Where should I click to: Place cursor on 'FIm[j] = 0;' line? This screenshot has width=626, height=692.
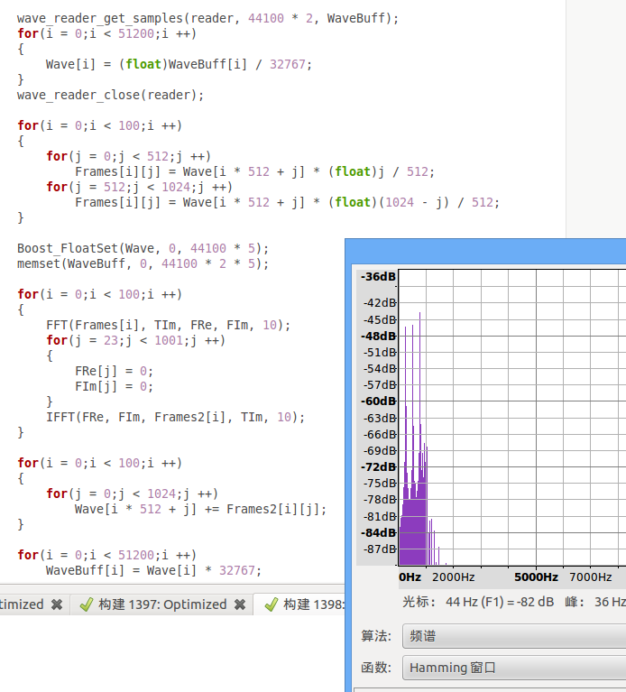point(114,387)
